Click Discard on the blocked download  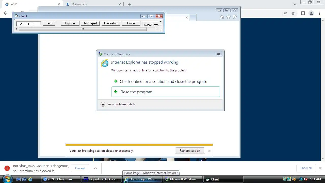pos(80,168)
